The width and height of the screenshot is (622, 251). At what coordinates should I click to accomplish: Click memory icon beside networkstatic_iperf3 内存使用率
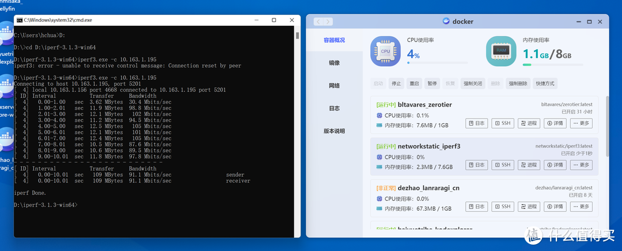point(379,167)
